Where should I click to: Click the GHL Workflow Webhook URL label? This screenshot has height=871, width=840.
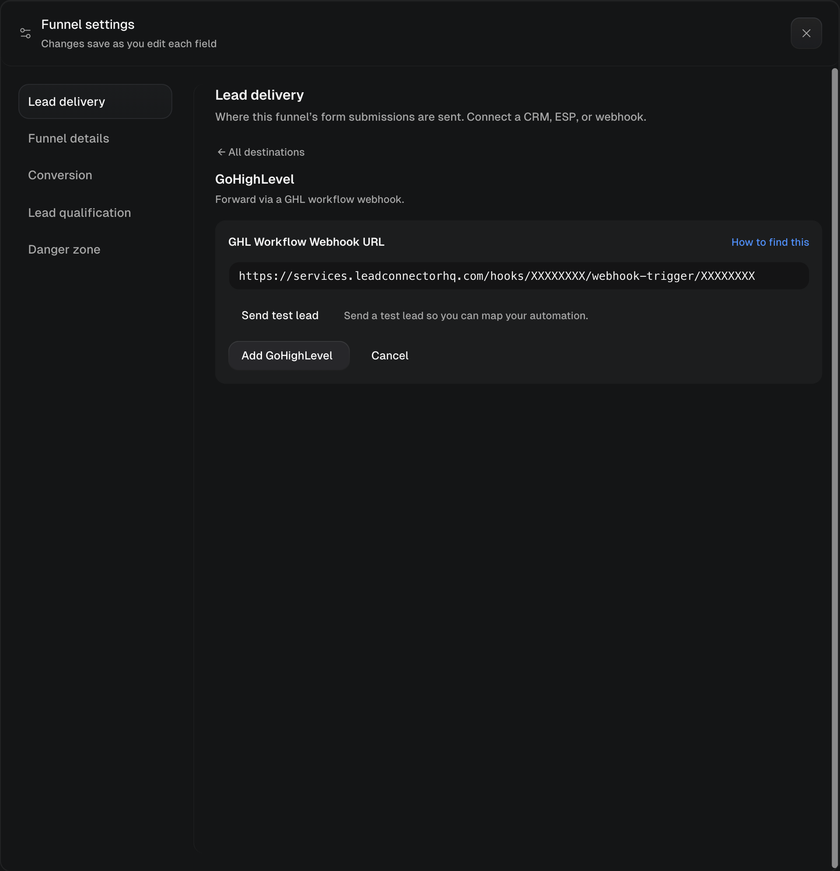[306, 242]
